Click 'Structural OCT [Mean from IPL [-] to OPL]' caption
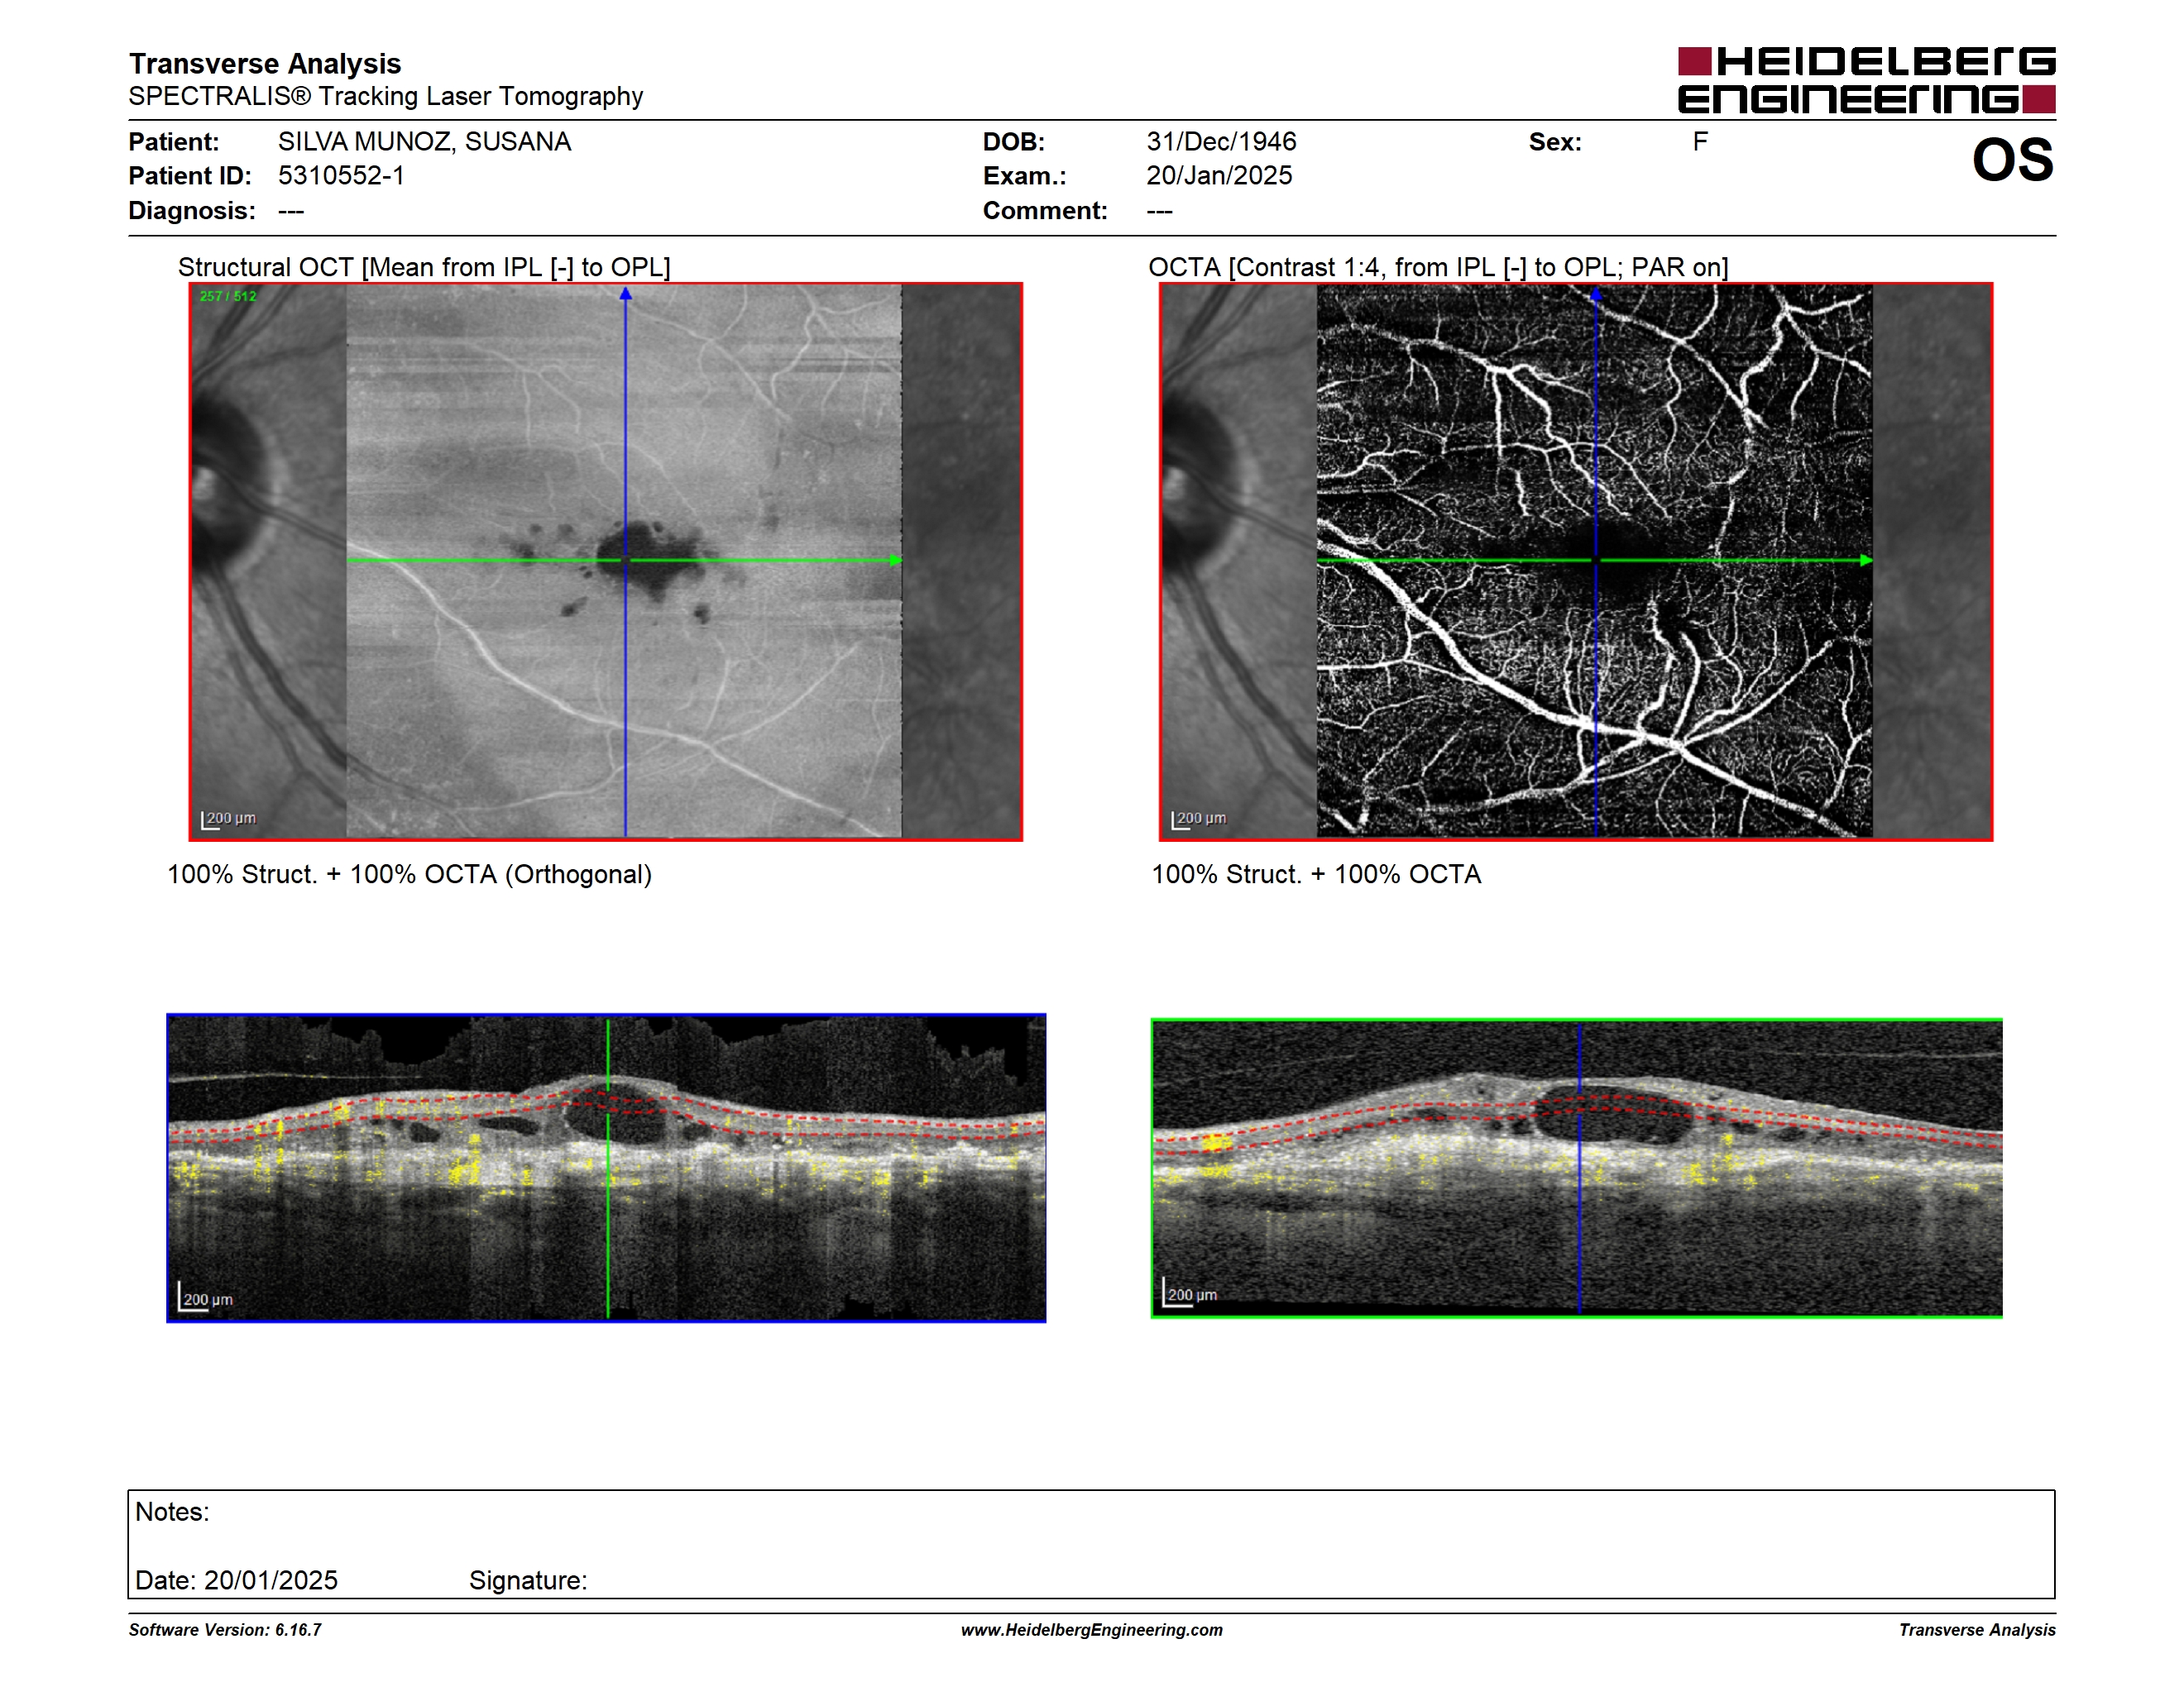Image resolution: width=2184 pixels, height=1687 pixels. 424,267
